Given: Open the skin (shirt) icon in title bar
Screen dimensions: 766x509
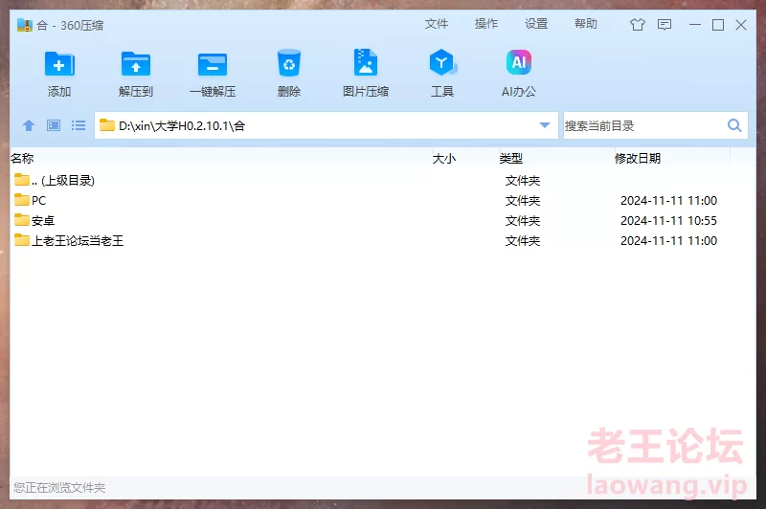Looking at the screenshot, I should (637, 25).
